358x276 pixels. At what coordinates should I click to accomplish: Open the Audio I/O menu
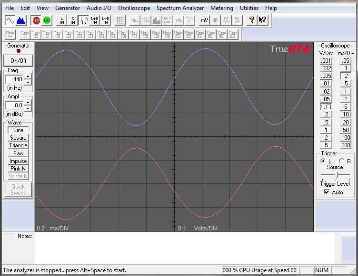(99, 8)
